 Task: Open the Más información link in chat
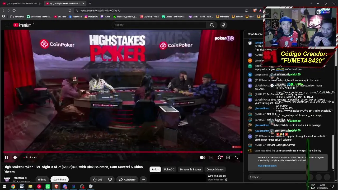(267, 166)
